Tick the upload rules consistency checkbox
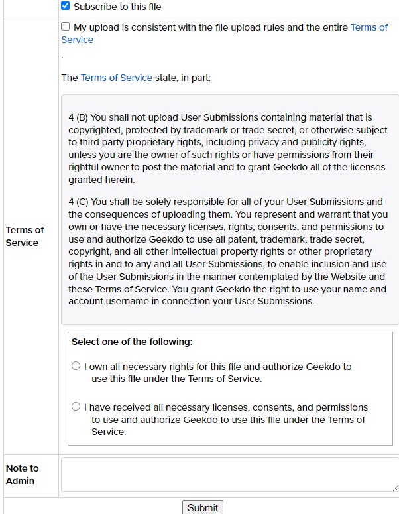Screen dimensions: 399x514 tap(66, 27)
